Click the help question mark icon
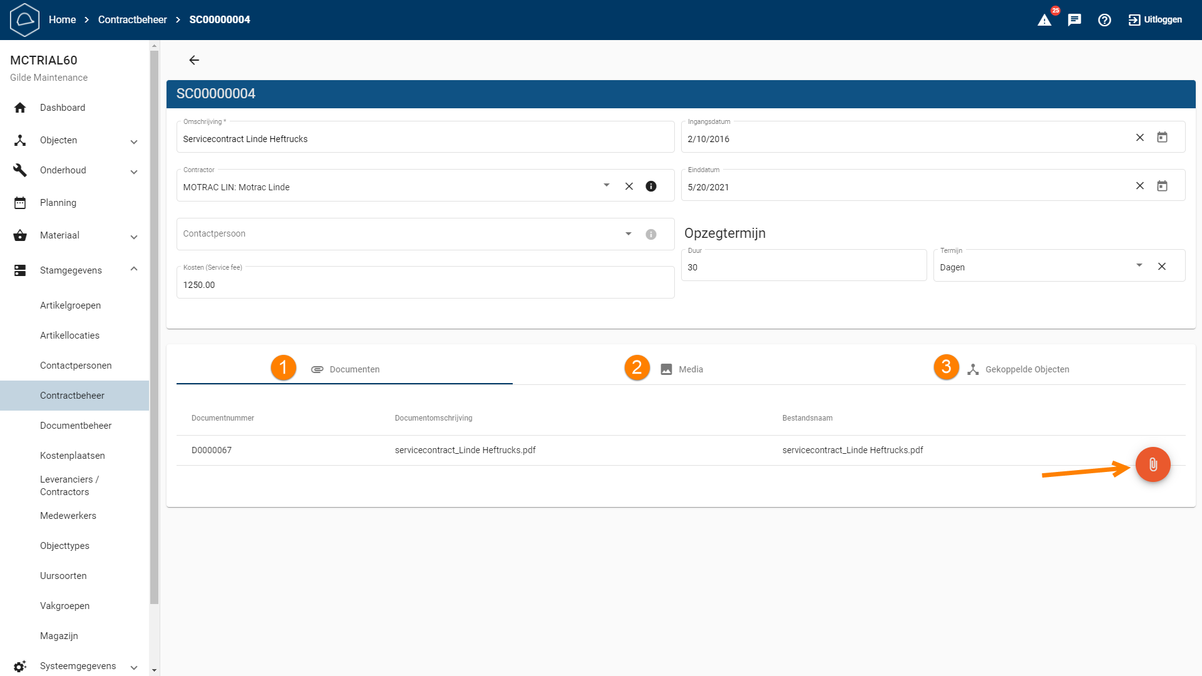Screen dimensions: 1202x676 pyautogui.click(x=1104, y=20)
